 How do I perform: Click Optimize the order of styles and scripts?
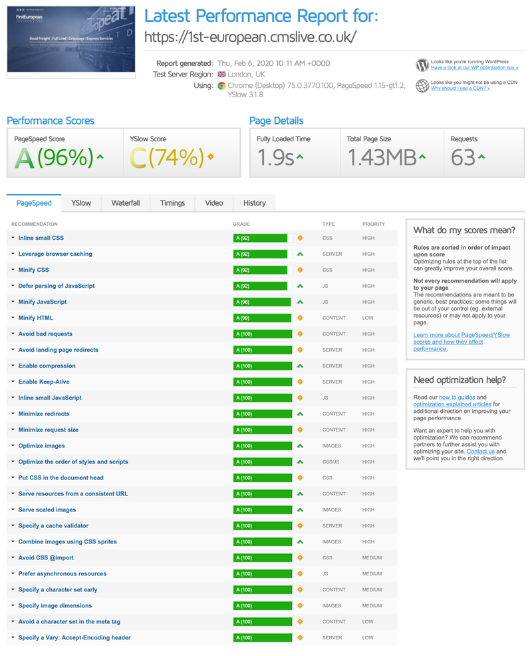tap(73, 462)
